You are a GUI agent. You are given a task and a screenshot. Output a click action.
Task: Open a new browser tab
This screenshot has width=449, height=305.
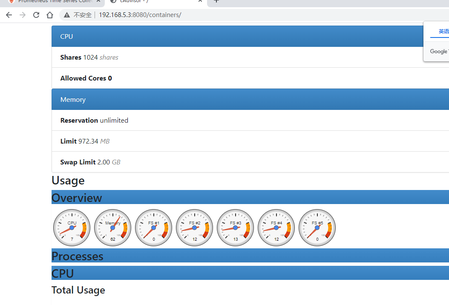pyautogui.click(x=216, y=1)
